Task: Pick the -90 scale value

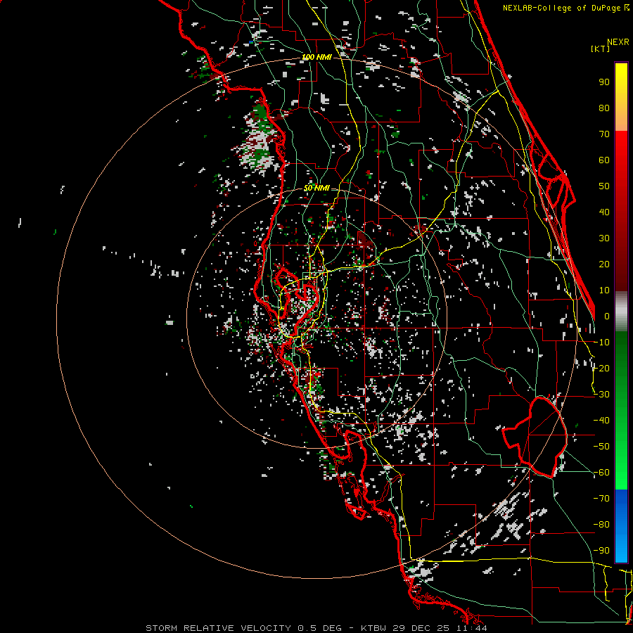Action: click(x=601, y=551)
